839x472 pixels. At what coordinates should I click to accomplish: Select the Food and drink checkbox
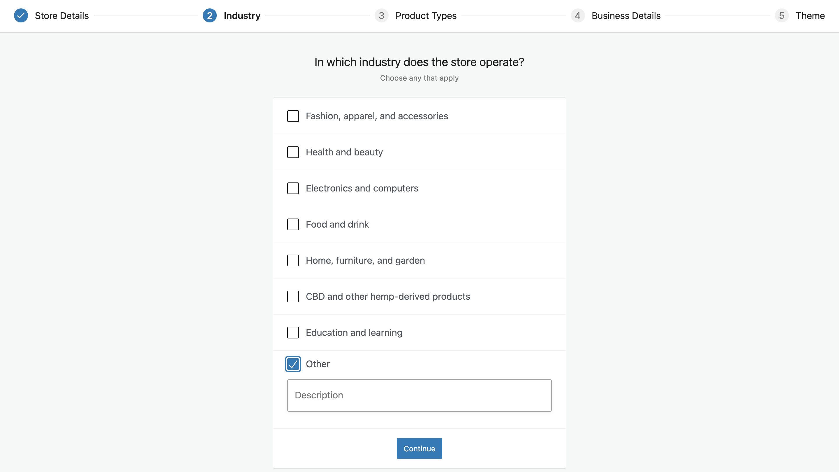click(x=293, y=224)
